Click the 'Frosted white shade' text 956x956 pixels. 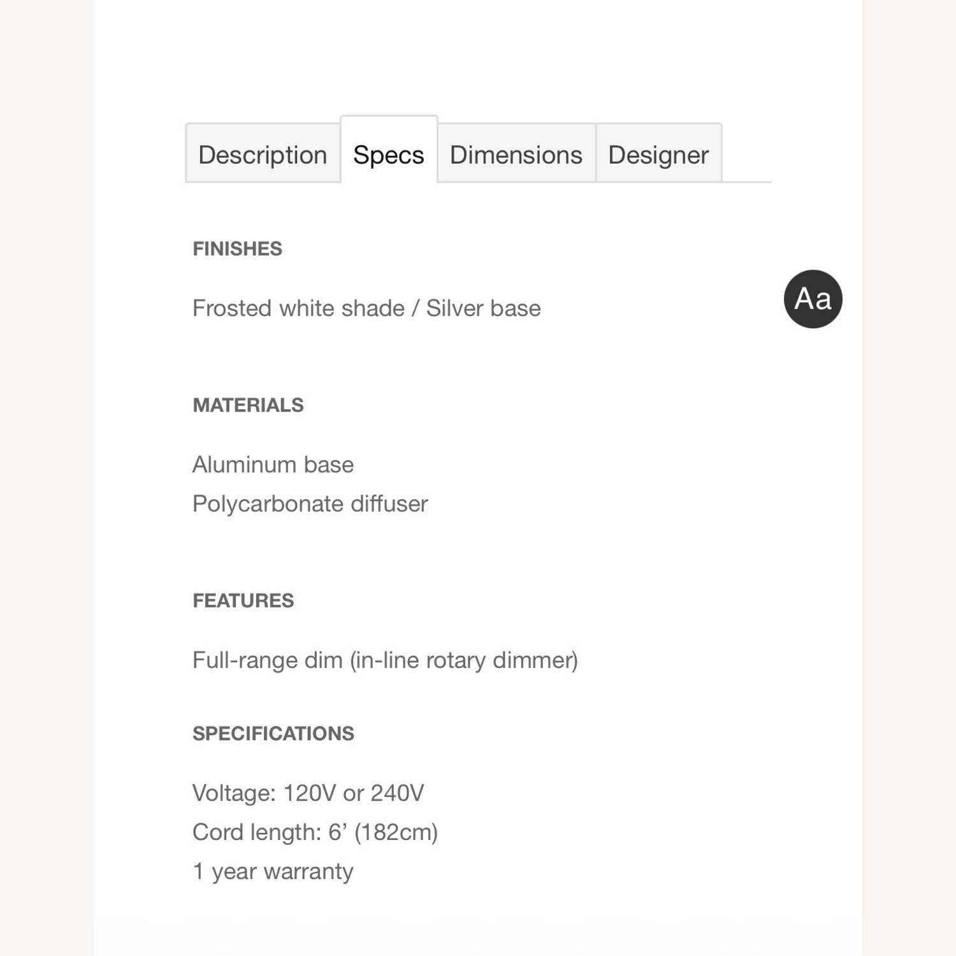(298, 308)
